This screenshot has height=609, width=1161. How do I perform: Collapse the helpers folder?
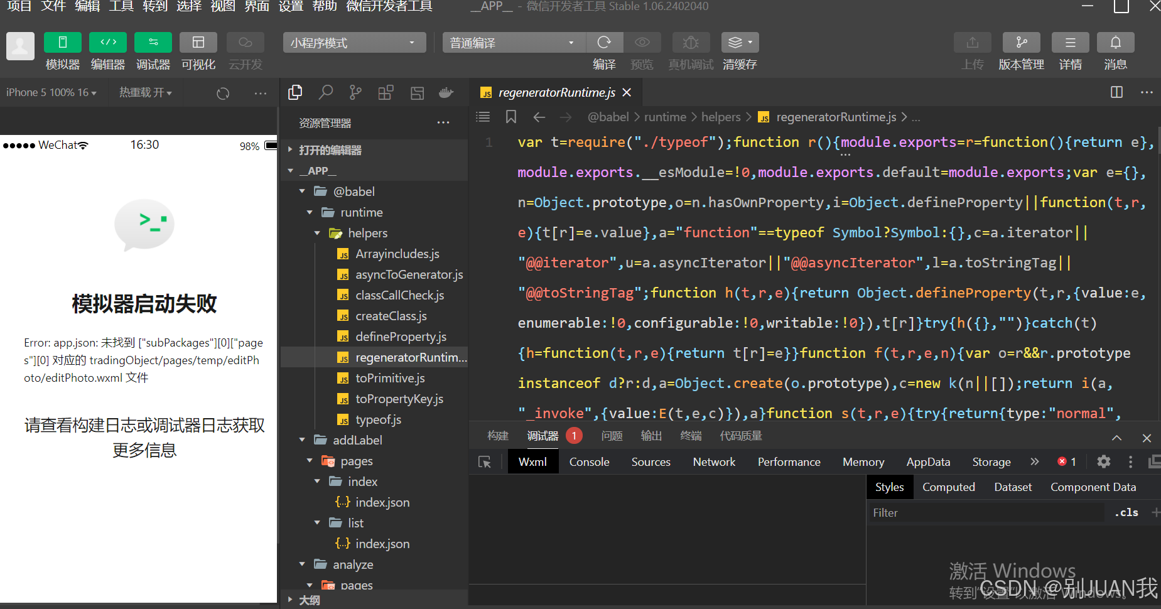(x=374, y=233)
